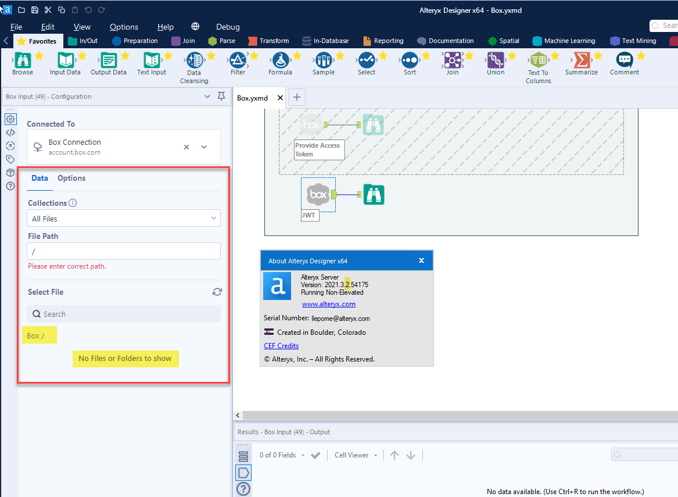Open the Cell Viewer dropdown
This screenshot has width=678, height=497.
click(x=356, y=455)
